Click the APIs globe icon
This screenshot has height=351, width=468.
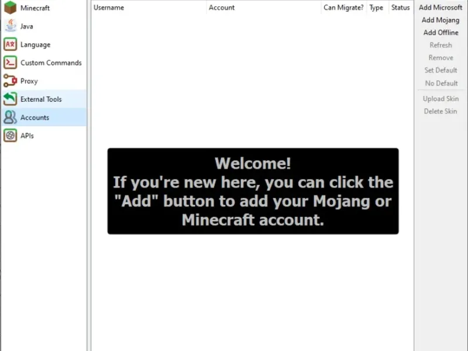pos(10,135)
